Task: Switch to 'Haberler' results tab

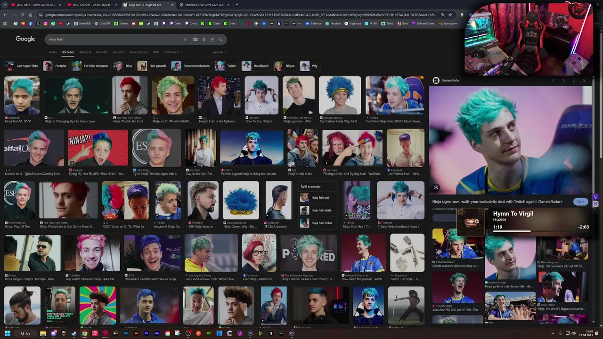Action: pyautogui.click(x=119, y=52)
